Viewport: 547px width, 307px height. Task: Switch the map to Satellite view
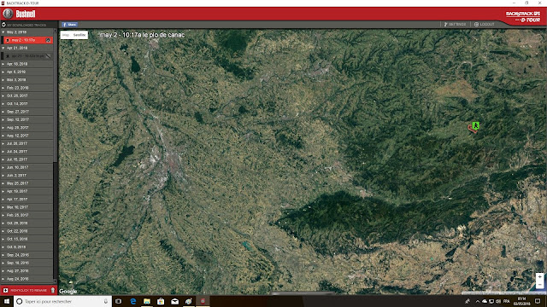pos(79,35)
